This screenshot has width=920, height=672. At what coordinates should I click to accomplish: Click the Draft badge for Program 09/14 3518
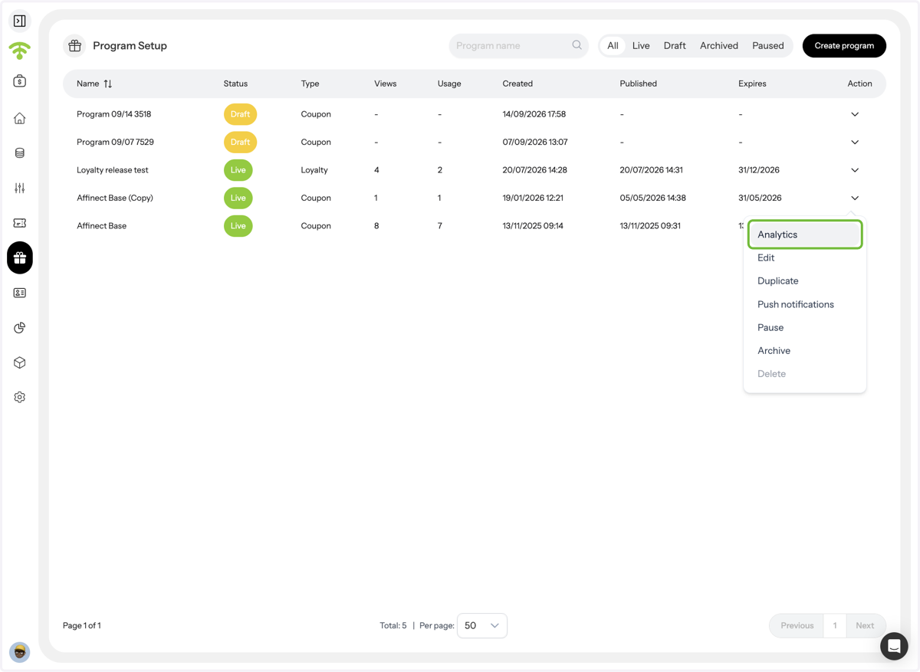[240, 114]
